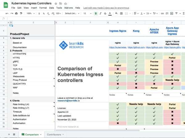Switch to the Contributors sheet tab
The image size is (185, 138).
(x=54, y=135)
